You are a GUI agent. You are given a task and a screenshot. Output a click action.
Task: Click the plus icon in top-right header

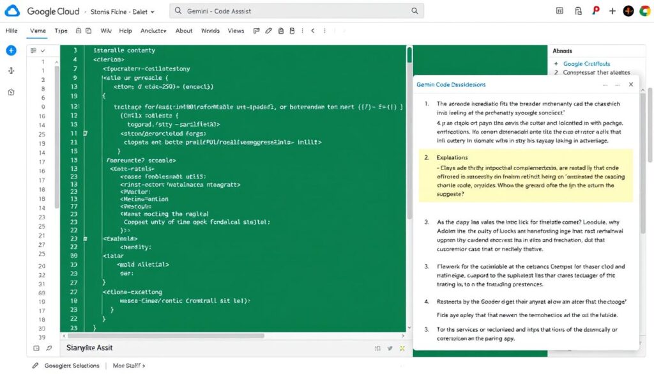tap(612, 12)
